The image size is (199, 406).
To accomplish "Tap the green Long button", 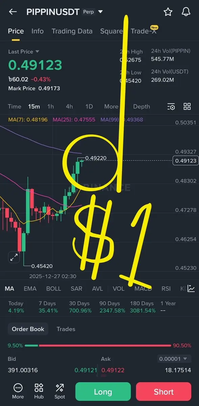I will pyautogui.click(x=103, y=392).
